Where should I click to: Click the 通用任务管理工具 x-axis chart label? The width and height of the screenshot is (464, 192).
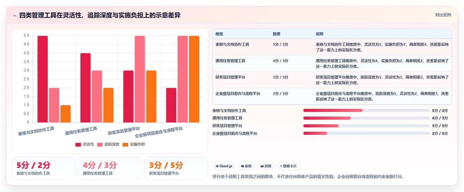81,131
